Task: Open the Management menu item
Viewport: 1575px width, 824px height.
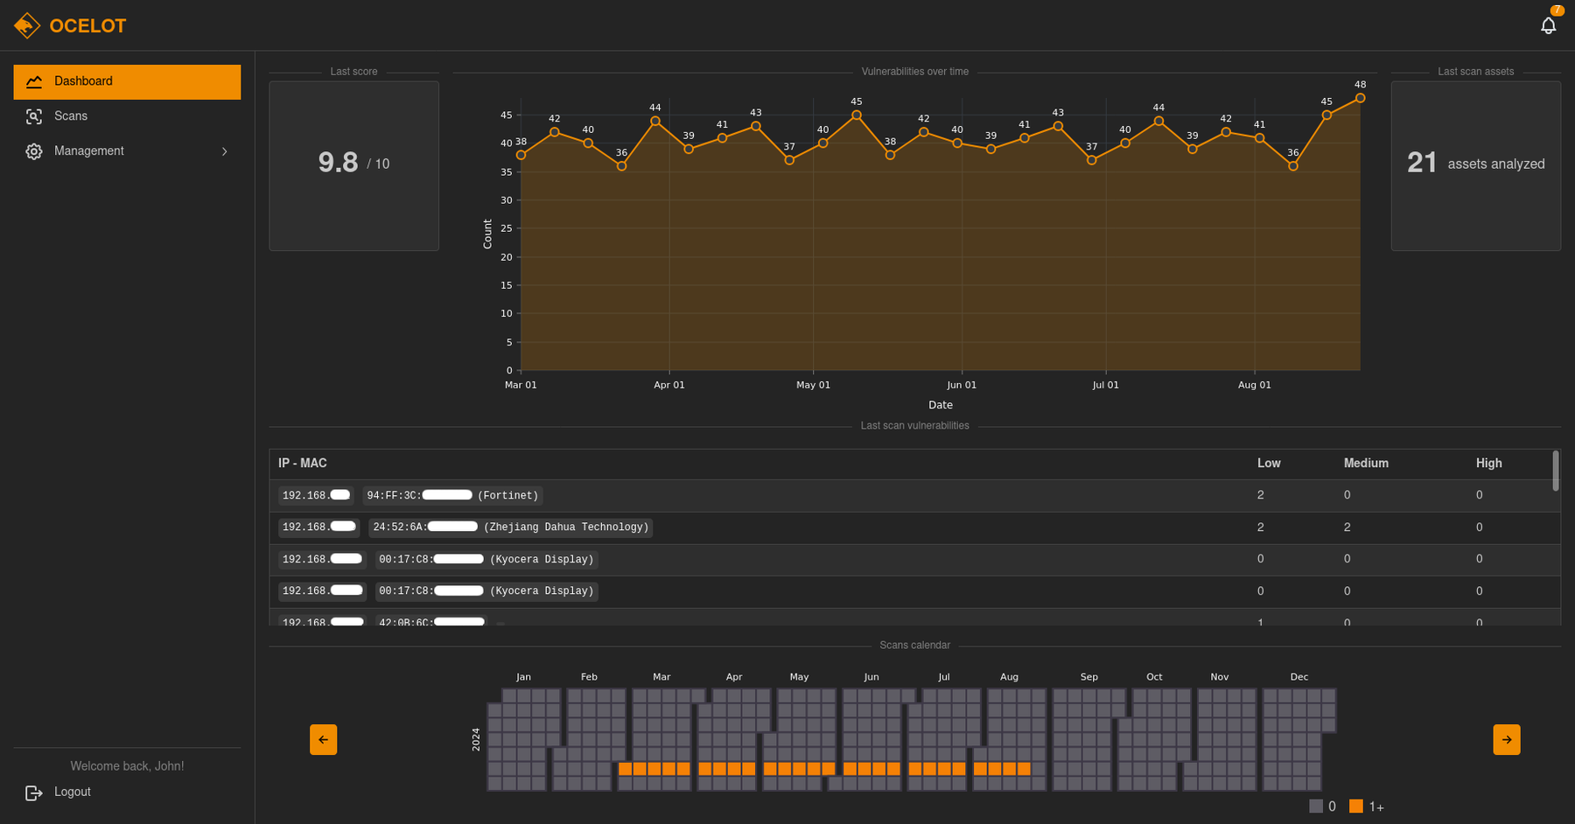Action: click(x=127, y=151)
